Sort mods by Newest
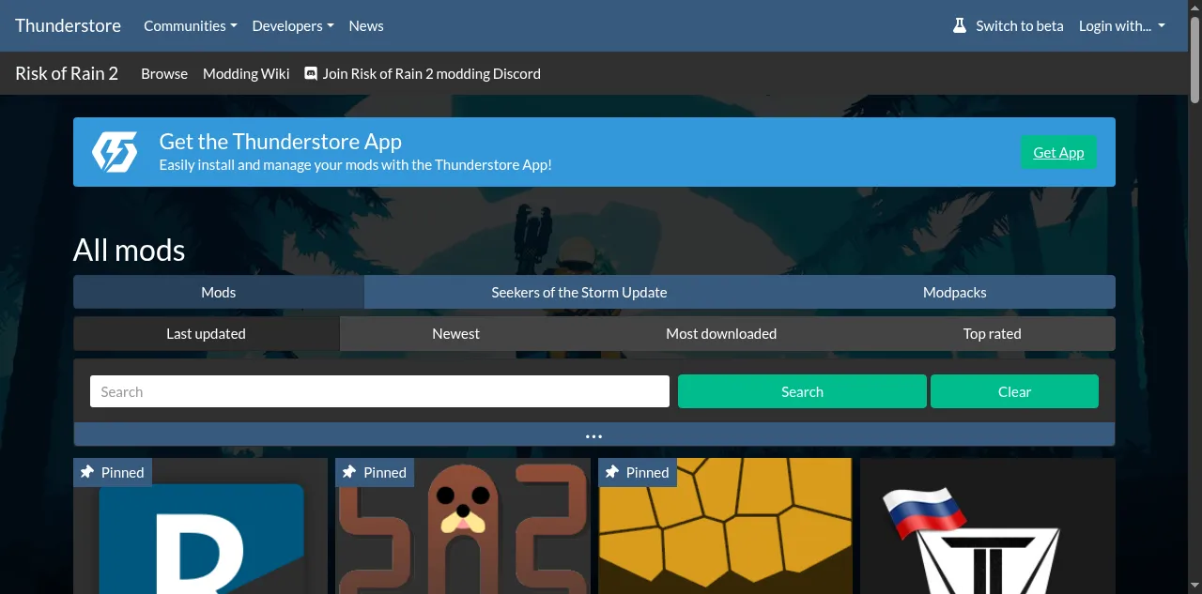Screen dimensions: 1202x594 pyautogui.click(x=455, y=333)
